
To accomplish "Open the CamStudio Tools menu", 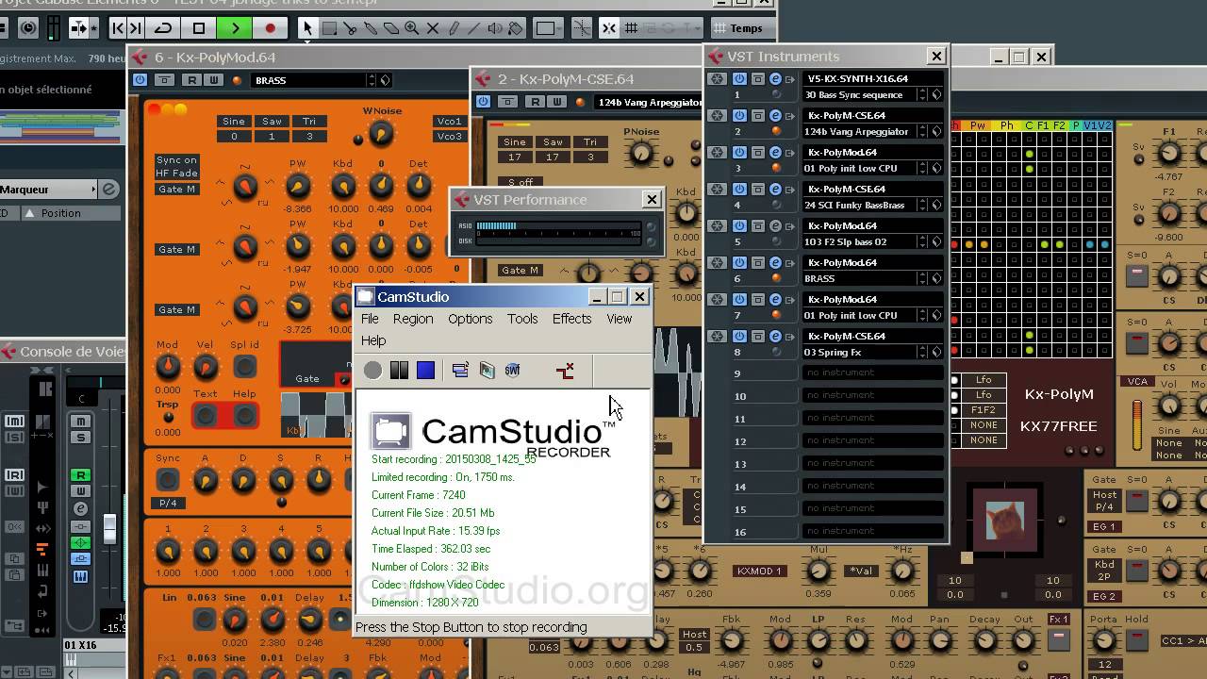I will (522, 319).
